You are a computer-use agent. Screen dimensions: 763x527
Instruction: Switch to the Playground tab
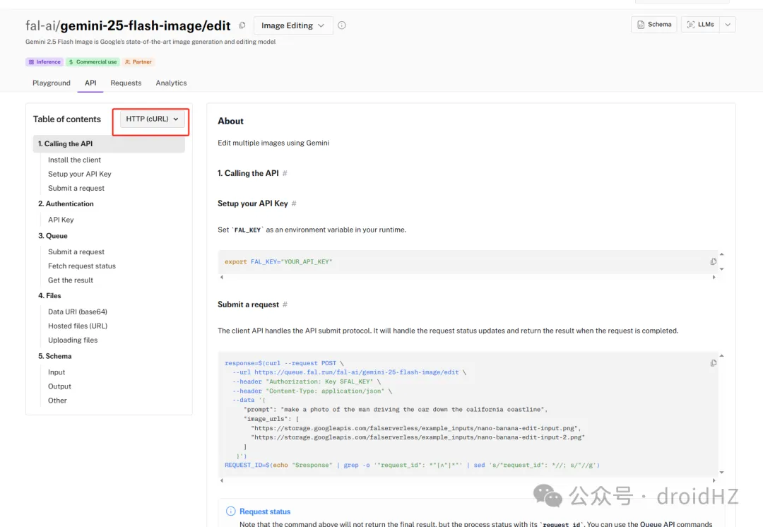point(52,83)
